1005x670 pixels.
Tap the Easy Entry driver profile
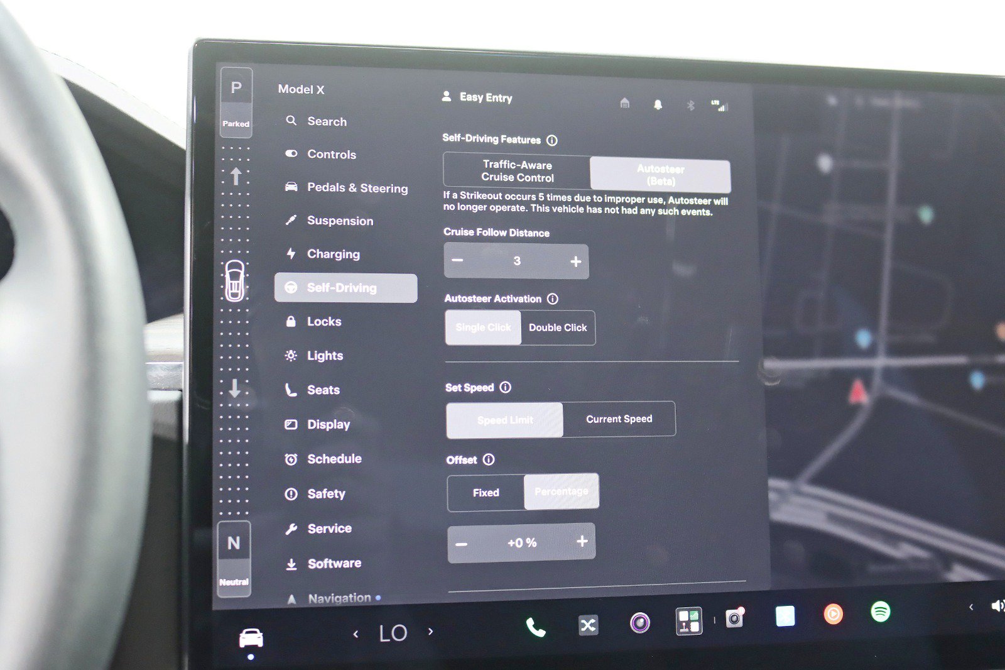pos(477,97)
